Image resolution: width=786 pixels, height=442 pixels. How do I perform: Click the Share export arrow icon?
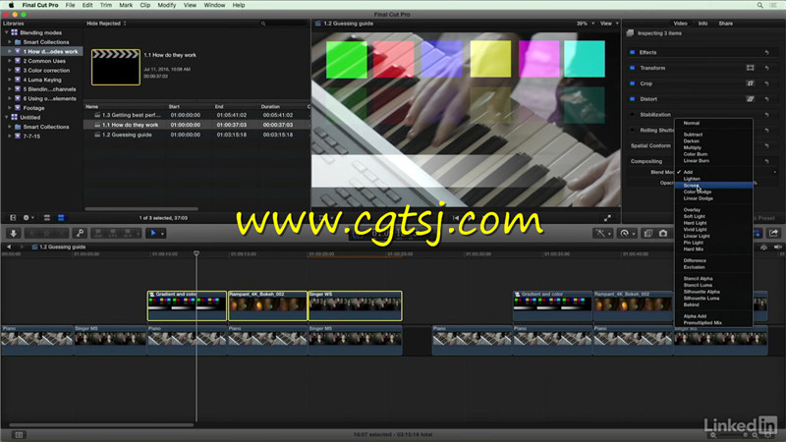(773, 233)
